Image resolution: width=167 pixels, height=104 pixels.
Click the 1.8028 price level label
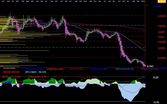(x=162, y=26)
